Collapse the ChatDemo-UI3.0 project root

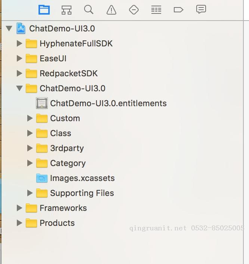[x=9, y=28]
